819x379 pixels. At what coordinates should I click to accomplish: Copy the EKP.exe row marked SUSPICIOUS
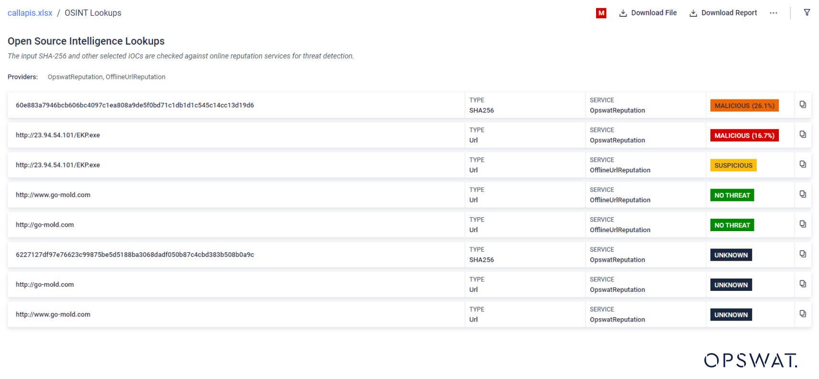803,164
